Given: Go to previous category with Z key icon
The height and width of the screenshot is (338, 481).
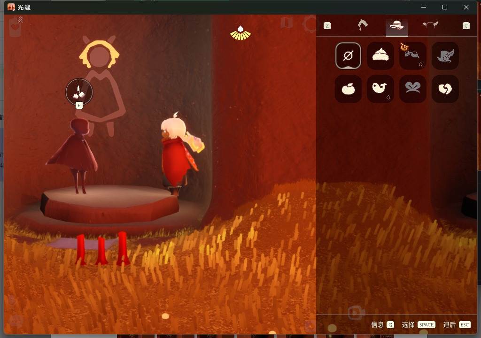Looking at the screenshot, I should tap(327, 26).
